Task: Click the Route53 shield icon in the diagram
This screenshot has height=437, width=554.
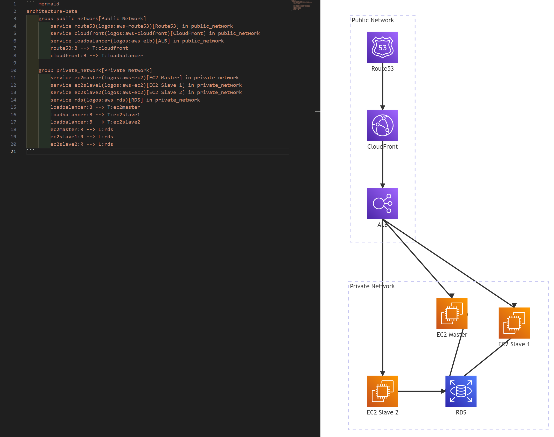Action: pyautogui.click(x=382, y=47)
